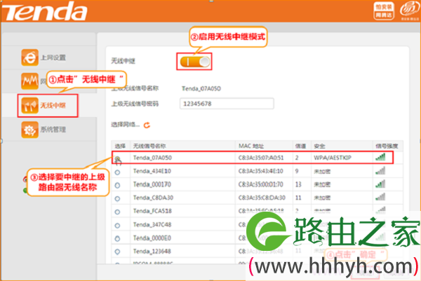The height and width of the screenshot is (281, 421).
Task: Click the signal strength bars for Tenda_000170
Action: coord(380,184)
